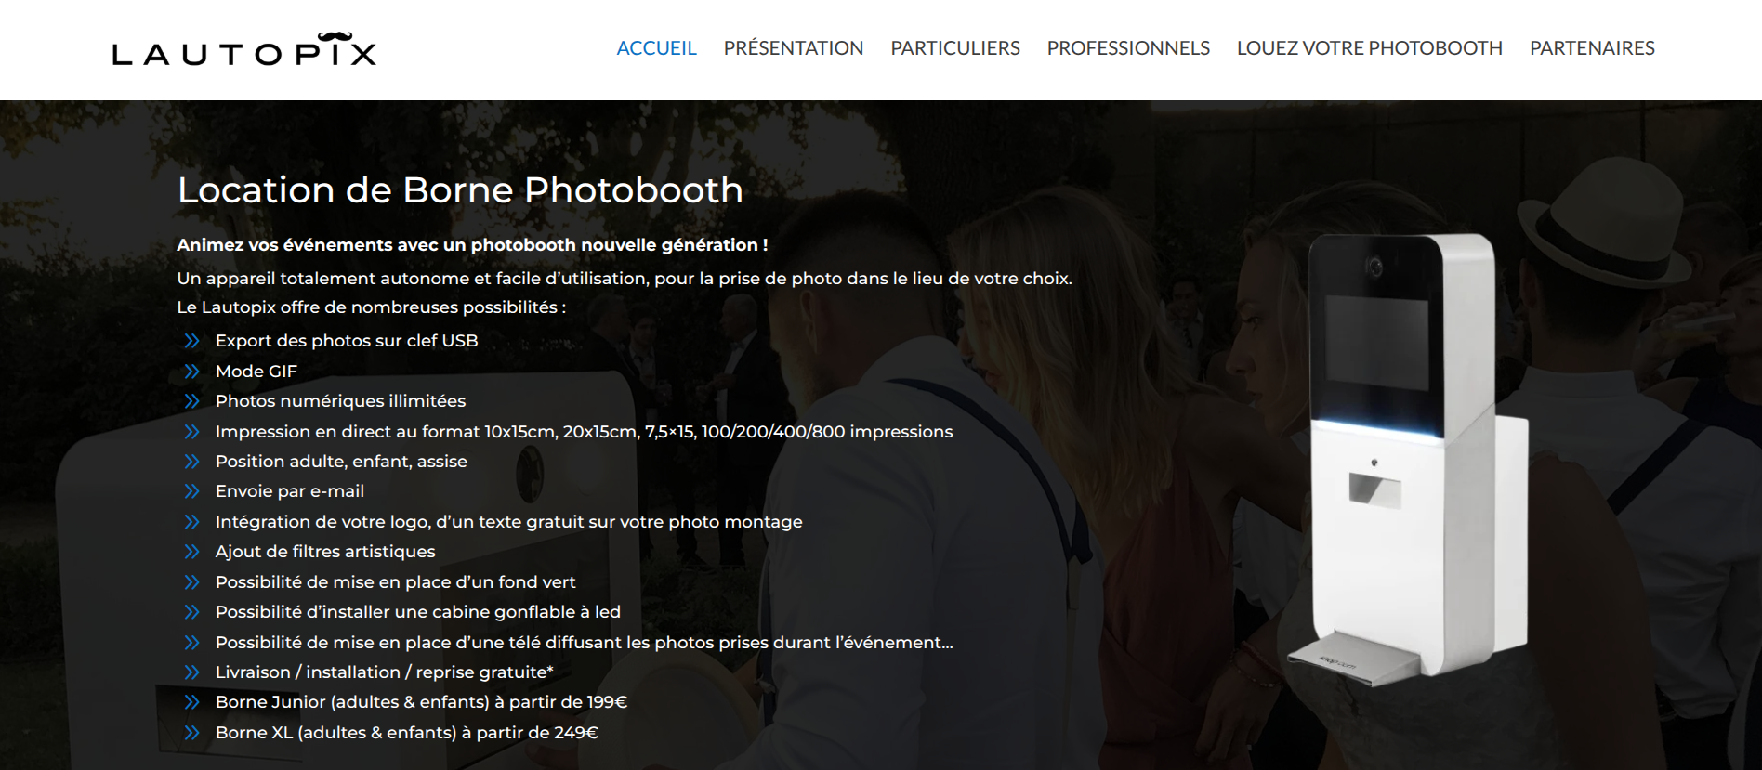The width and height of the screenshot is (1762, 770).
Task: Click the text 'Possibilité d'installer une cabine gonflable à led'
Action: click(418, 612)
